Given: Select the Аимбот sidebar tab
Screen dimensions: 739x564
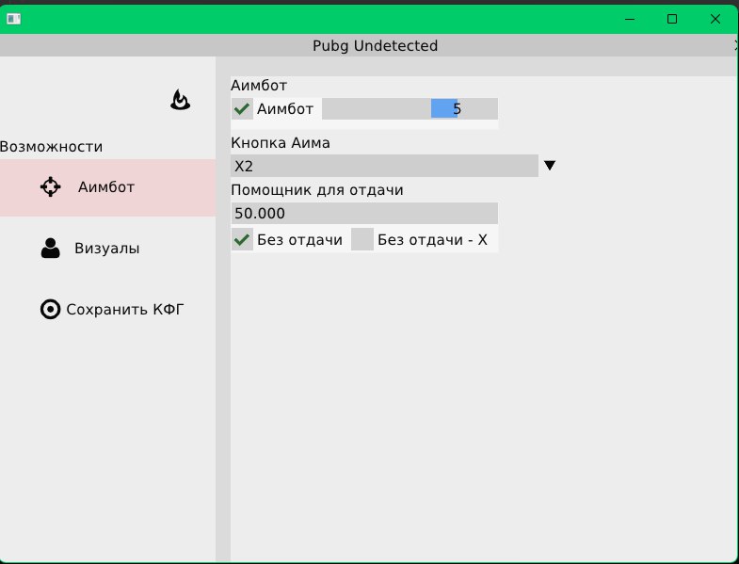Looking at the screenshot, I should [106, 186].
